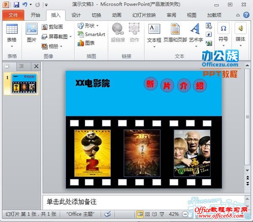Open the 设计 ribbon tab

pyautogui.click(x=76, y=15)
